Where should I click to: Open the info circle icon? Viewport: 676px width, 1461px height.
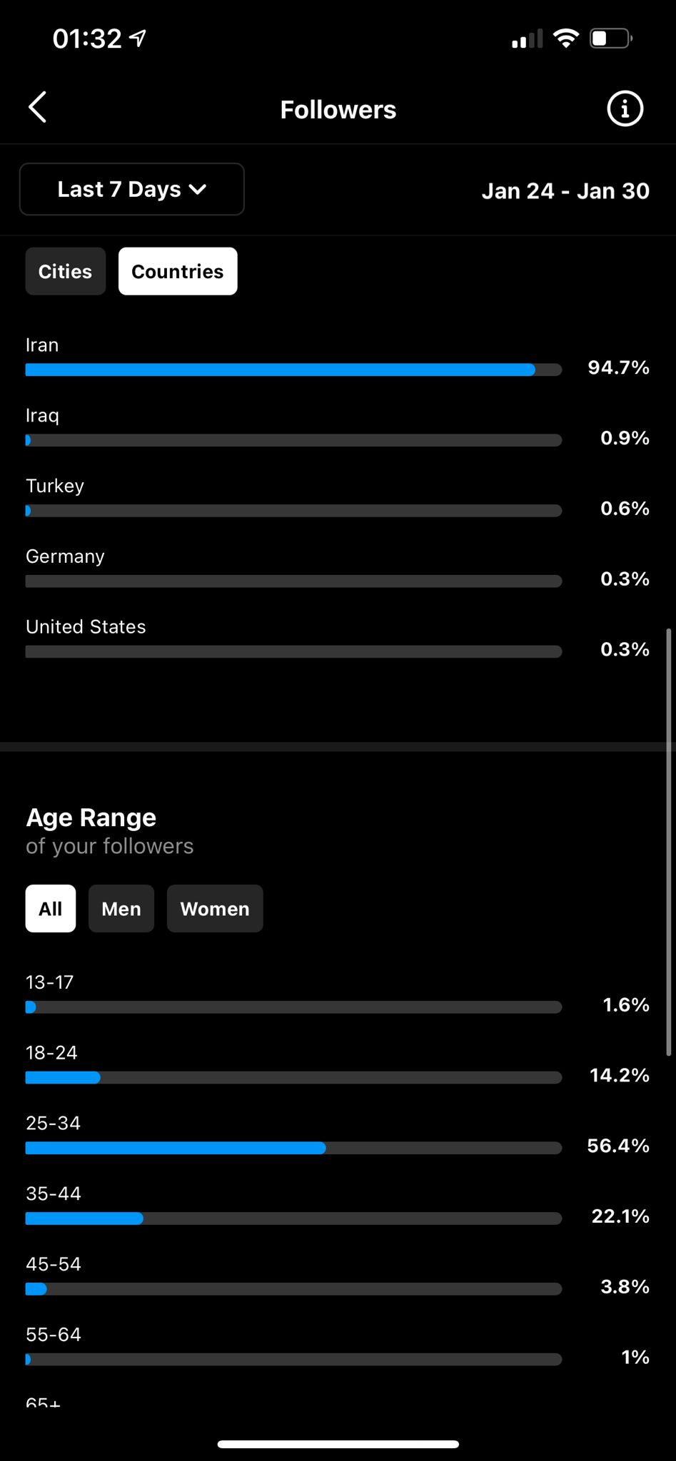pos(625,109)
